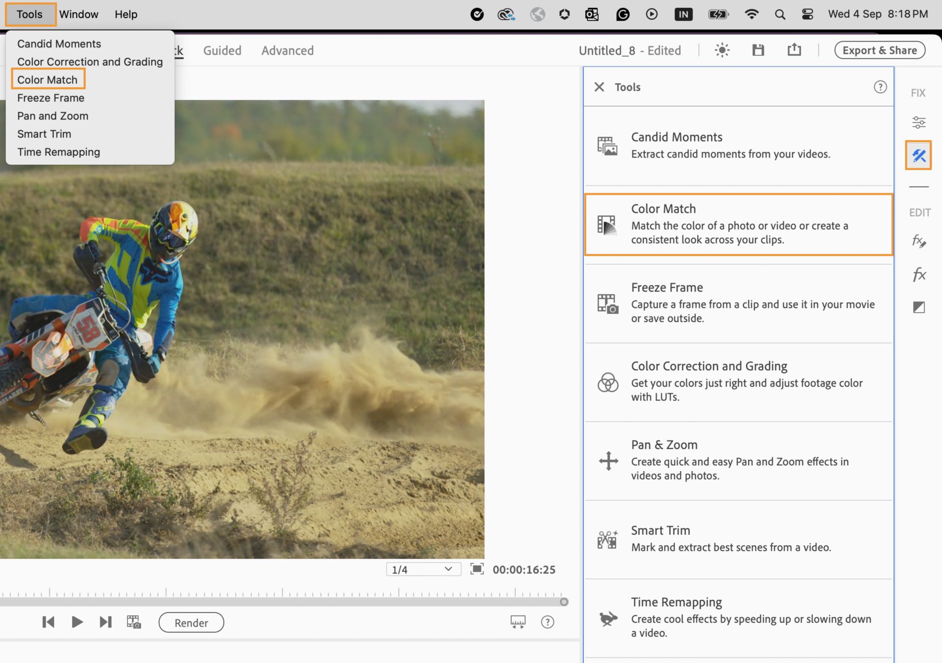Screen dimensions: 942x663
Task: Open the Tools menu in menu bar
Action: coord(30,14)
